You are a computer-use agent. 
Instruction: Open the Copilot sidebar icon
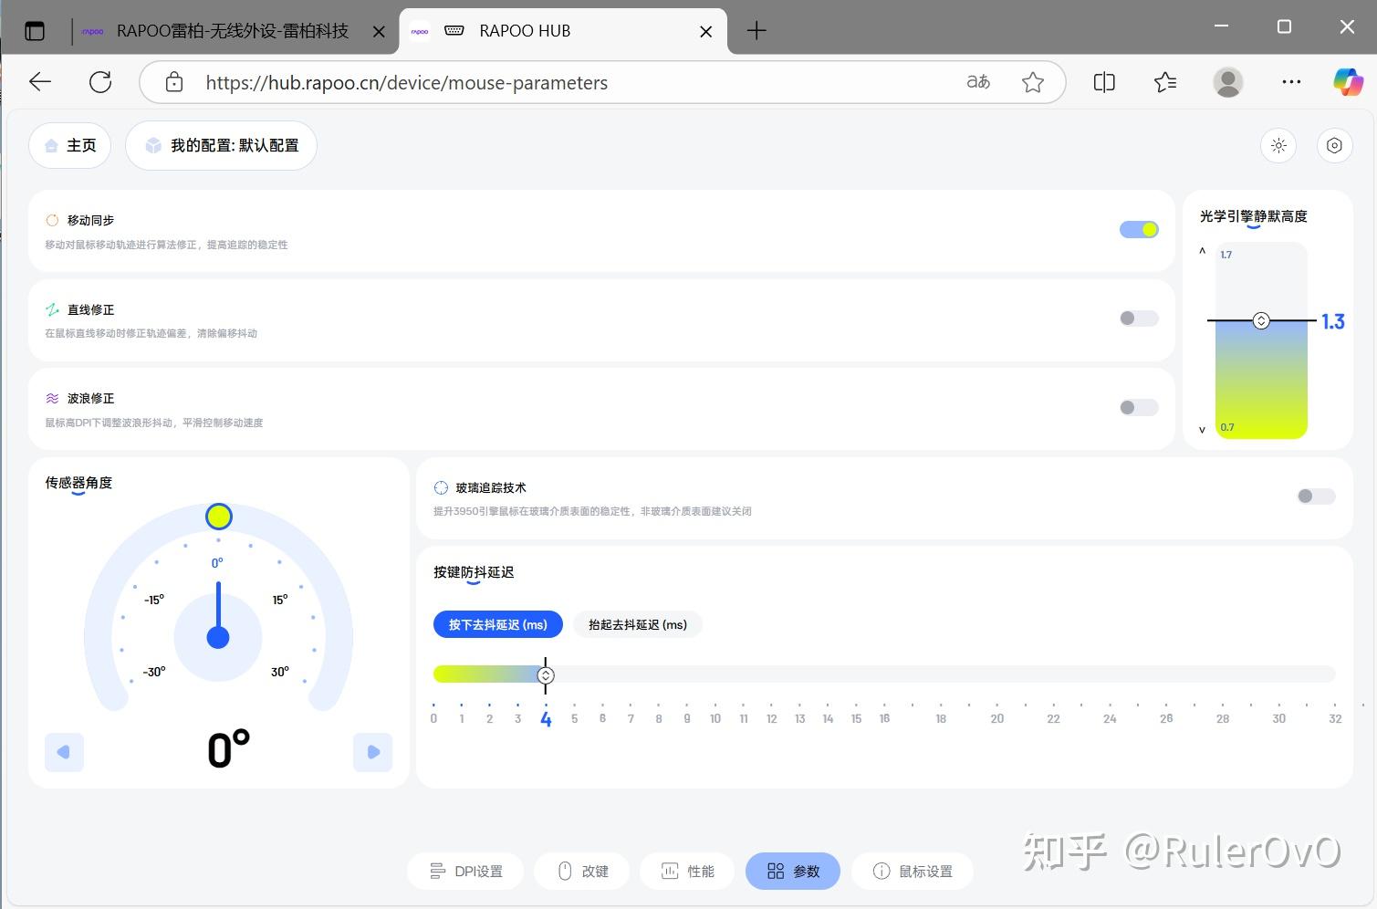[1348, 82]
